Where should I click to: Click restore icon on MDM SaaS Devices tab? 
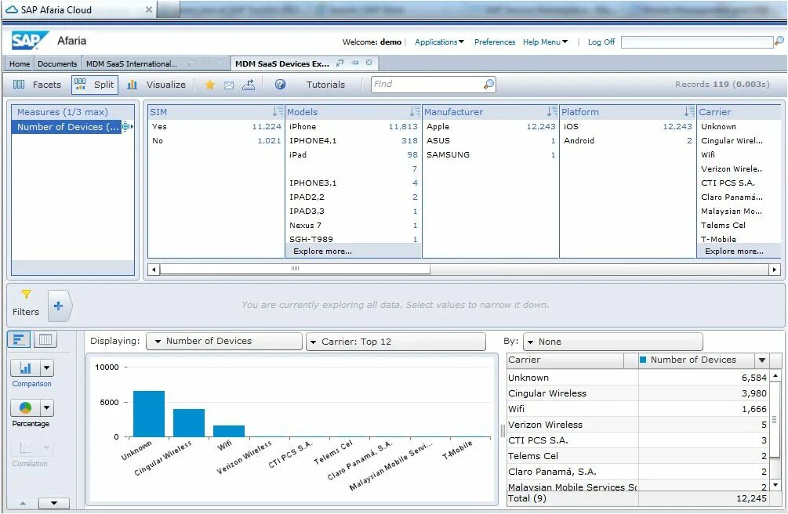pos(340,63)
